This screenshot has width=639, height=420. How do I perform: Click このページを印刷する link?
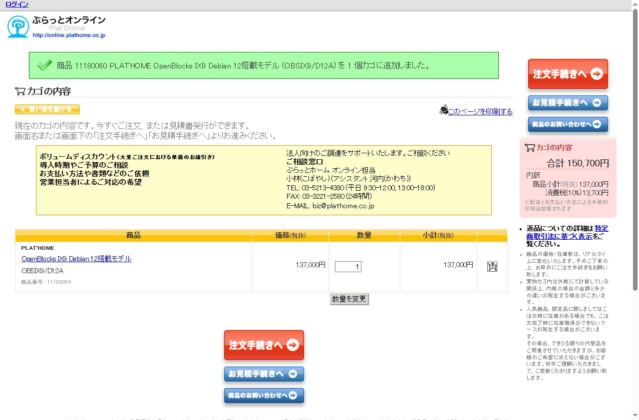click(480, 111)
